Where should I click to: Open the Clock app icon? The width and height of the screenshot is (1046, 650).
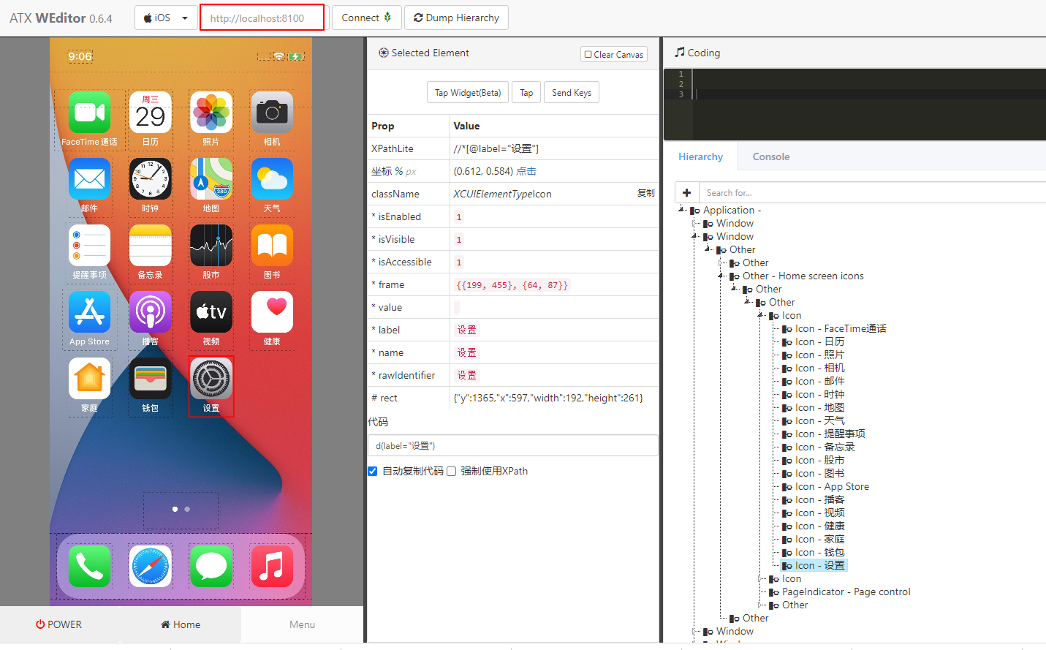pos(150,179)
